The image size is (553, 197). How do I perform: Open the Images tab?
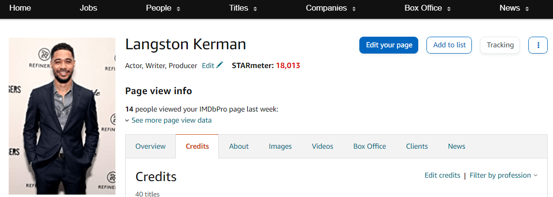click(x=280, y=146)
